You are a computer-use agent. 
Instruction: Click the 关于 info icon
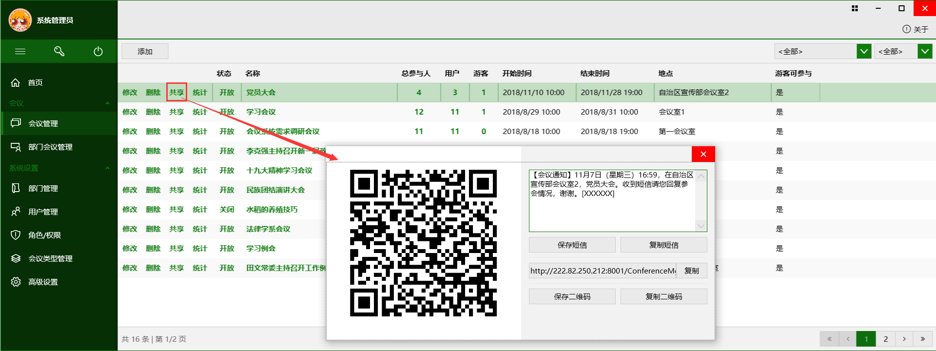pos(906,29)
